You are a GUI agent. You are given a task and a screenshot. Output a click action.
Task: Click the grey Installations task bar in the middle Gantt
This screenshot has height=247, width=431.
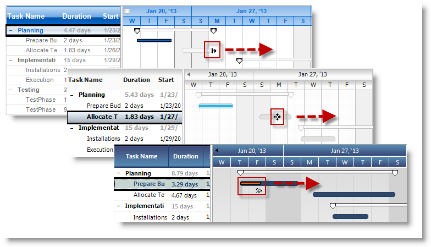(x=318, y=139)
